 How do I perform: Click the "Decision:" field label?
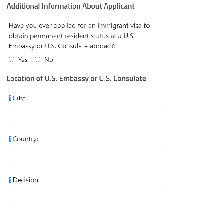(x=26, y=180)
